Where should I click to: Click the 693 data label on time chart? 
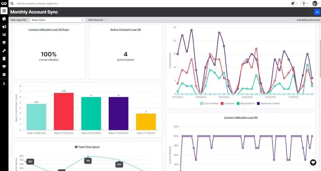point(119,164)
